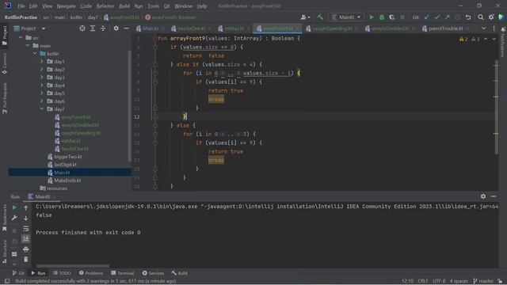Toggle Commit side tool window
Screen dimensions: 507x285
(5, 64)
